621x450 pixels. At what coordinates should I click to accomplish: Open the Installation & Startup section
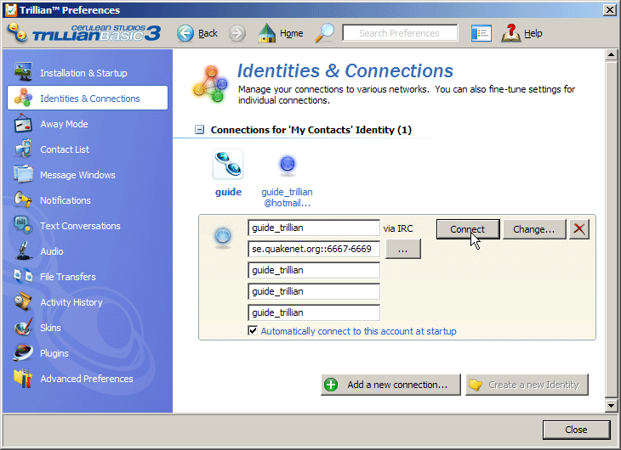pyautogui.click(x=83, y=73)
